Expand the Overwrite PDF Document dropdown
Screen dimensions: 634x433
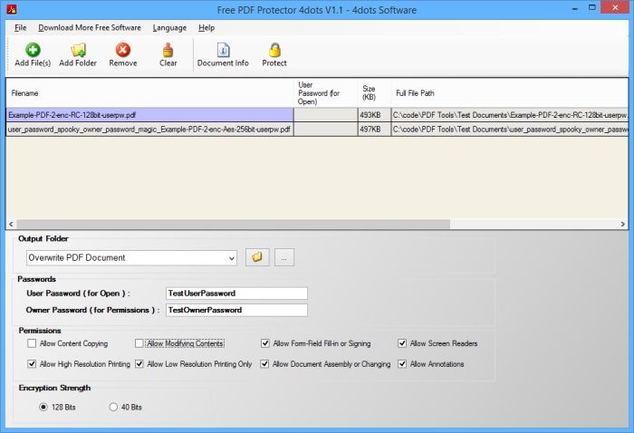(232, 258)
